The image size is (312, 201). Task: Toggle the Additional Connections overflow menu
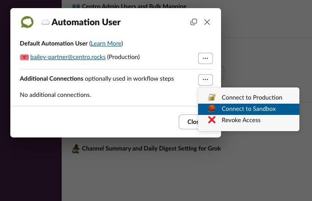(x=205, y=80)
